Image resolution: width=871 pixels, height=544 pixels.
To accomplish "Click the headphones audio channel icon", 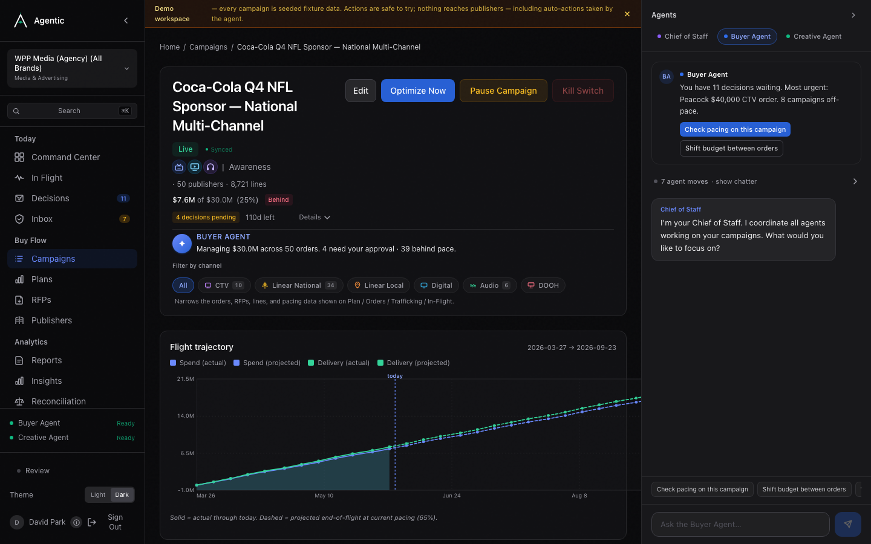I will click(x=210, y=167).
